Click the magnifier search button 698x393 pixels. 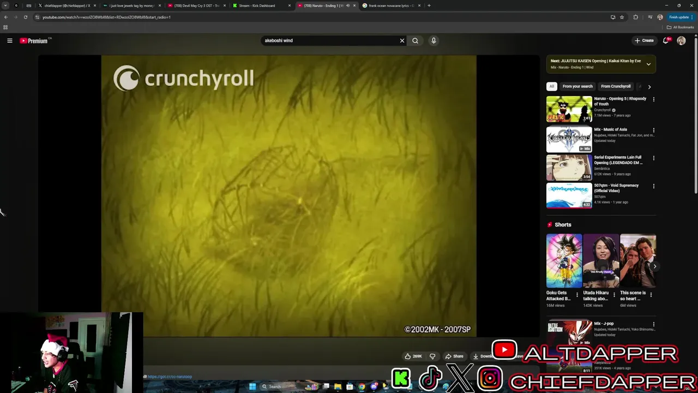(x=415, y=40)
